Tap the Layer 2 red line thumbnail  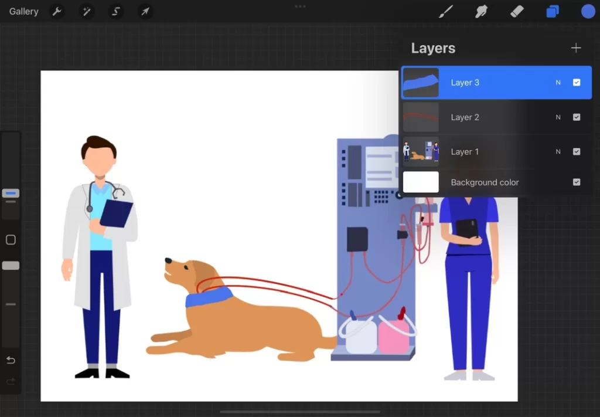pos(421,117)
